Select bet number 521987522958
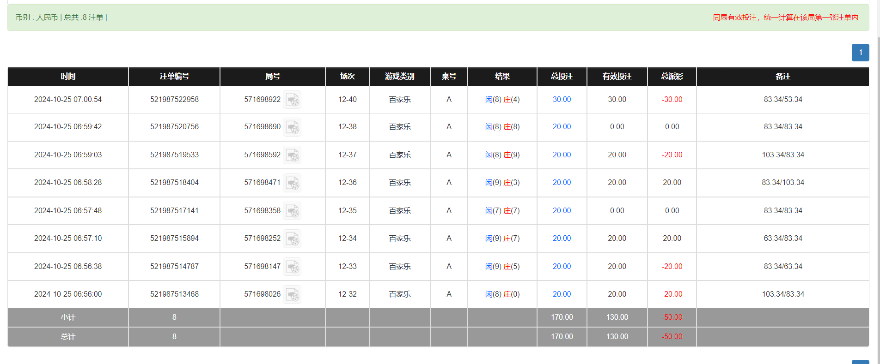 point(174,100)
